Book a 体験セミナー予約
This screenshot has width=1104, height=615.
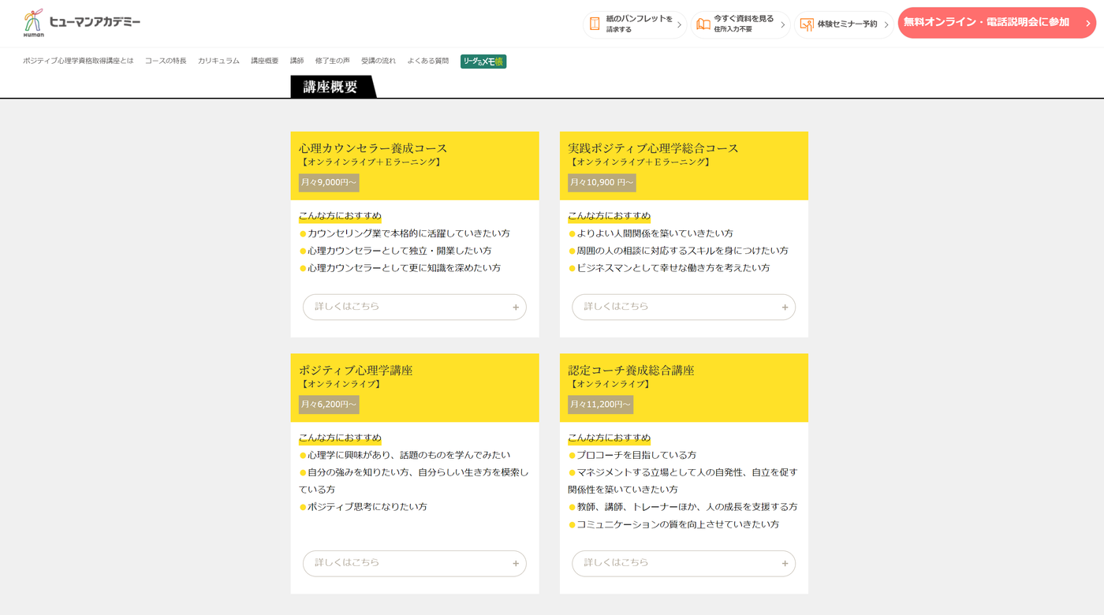pyautogui.click(x=844, y=24)
